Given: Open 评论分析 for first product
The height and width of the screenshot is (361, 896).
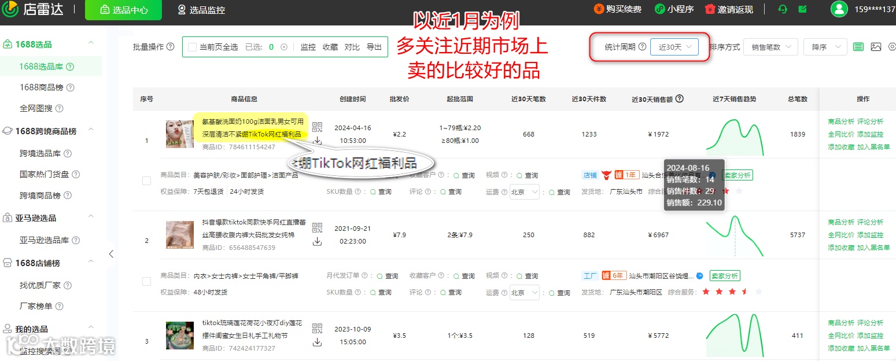Looking at the screenshot, I should pyautogui.click(x=870, y=121).
